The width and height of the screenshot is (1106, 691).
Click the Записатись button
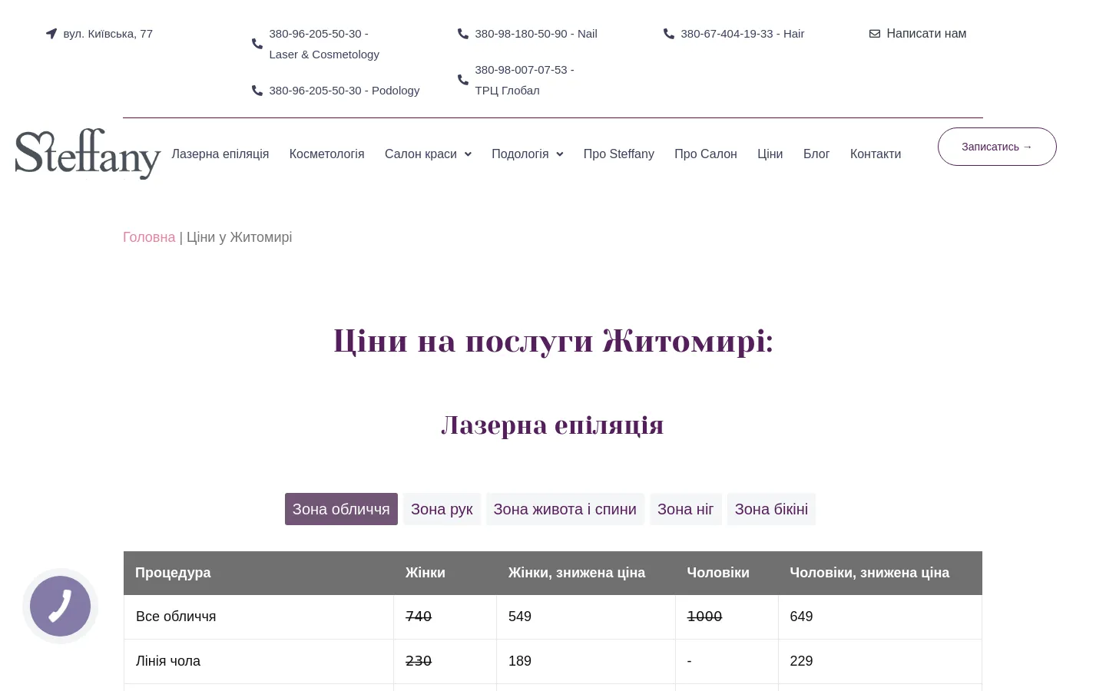pyautogui.click(x=997, y=147)
